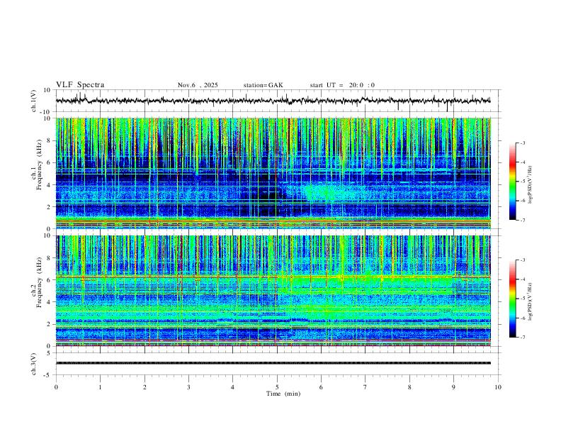Click the time axis tick label "5"
The height and width of the screenshot is (434, 561).
pos(277,387)
